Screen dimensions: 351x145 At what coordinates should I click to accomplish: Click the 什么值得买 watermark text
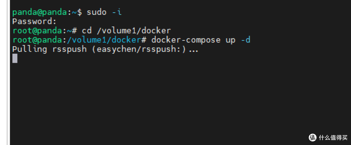coord(333,138)
